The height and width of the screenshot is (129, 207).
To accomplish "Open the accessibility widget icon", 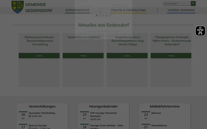I will (200, 31).
